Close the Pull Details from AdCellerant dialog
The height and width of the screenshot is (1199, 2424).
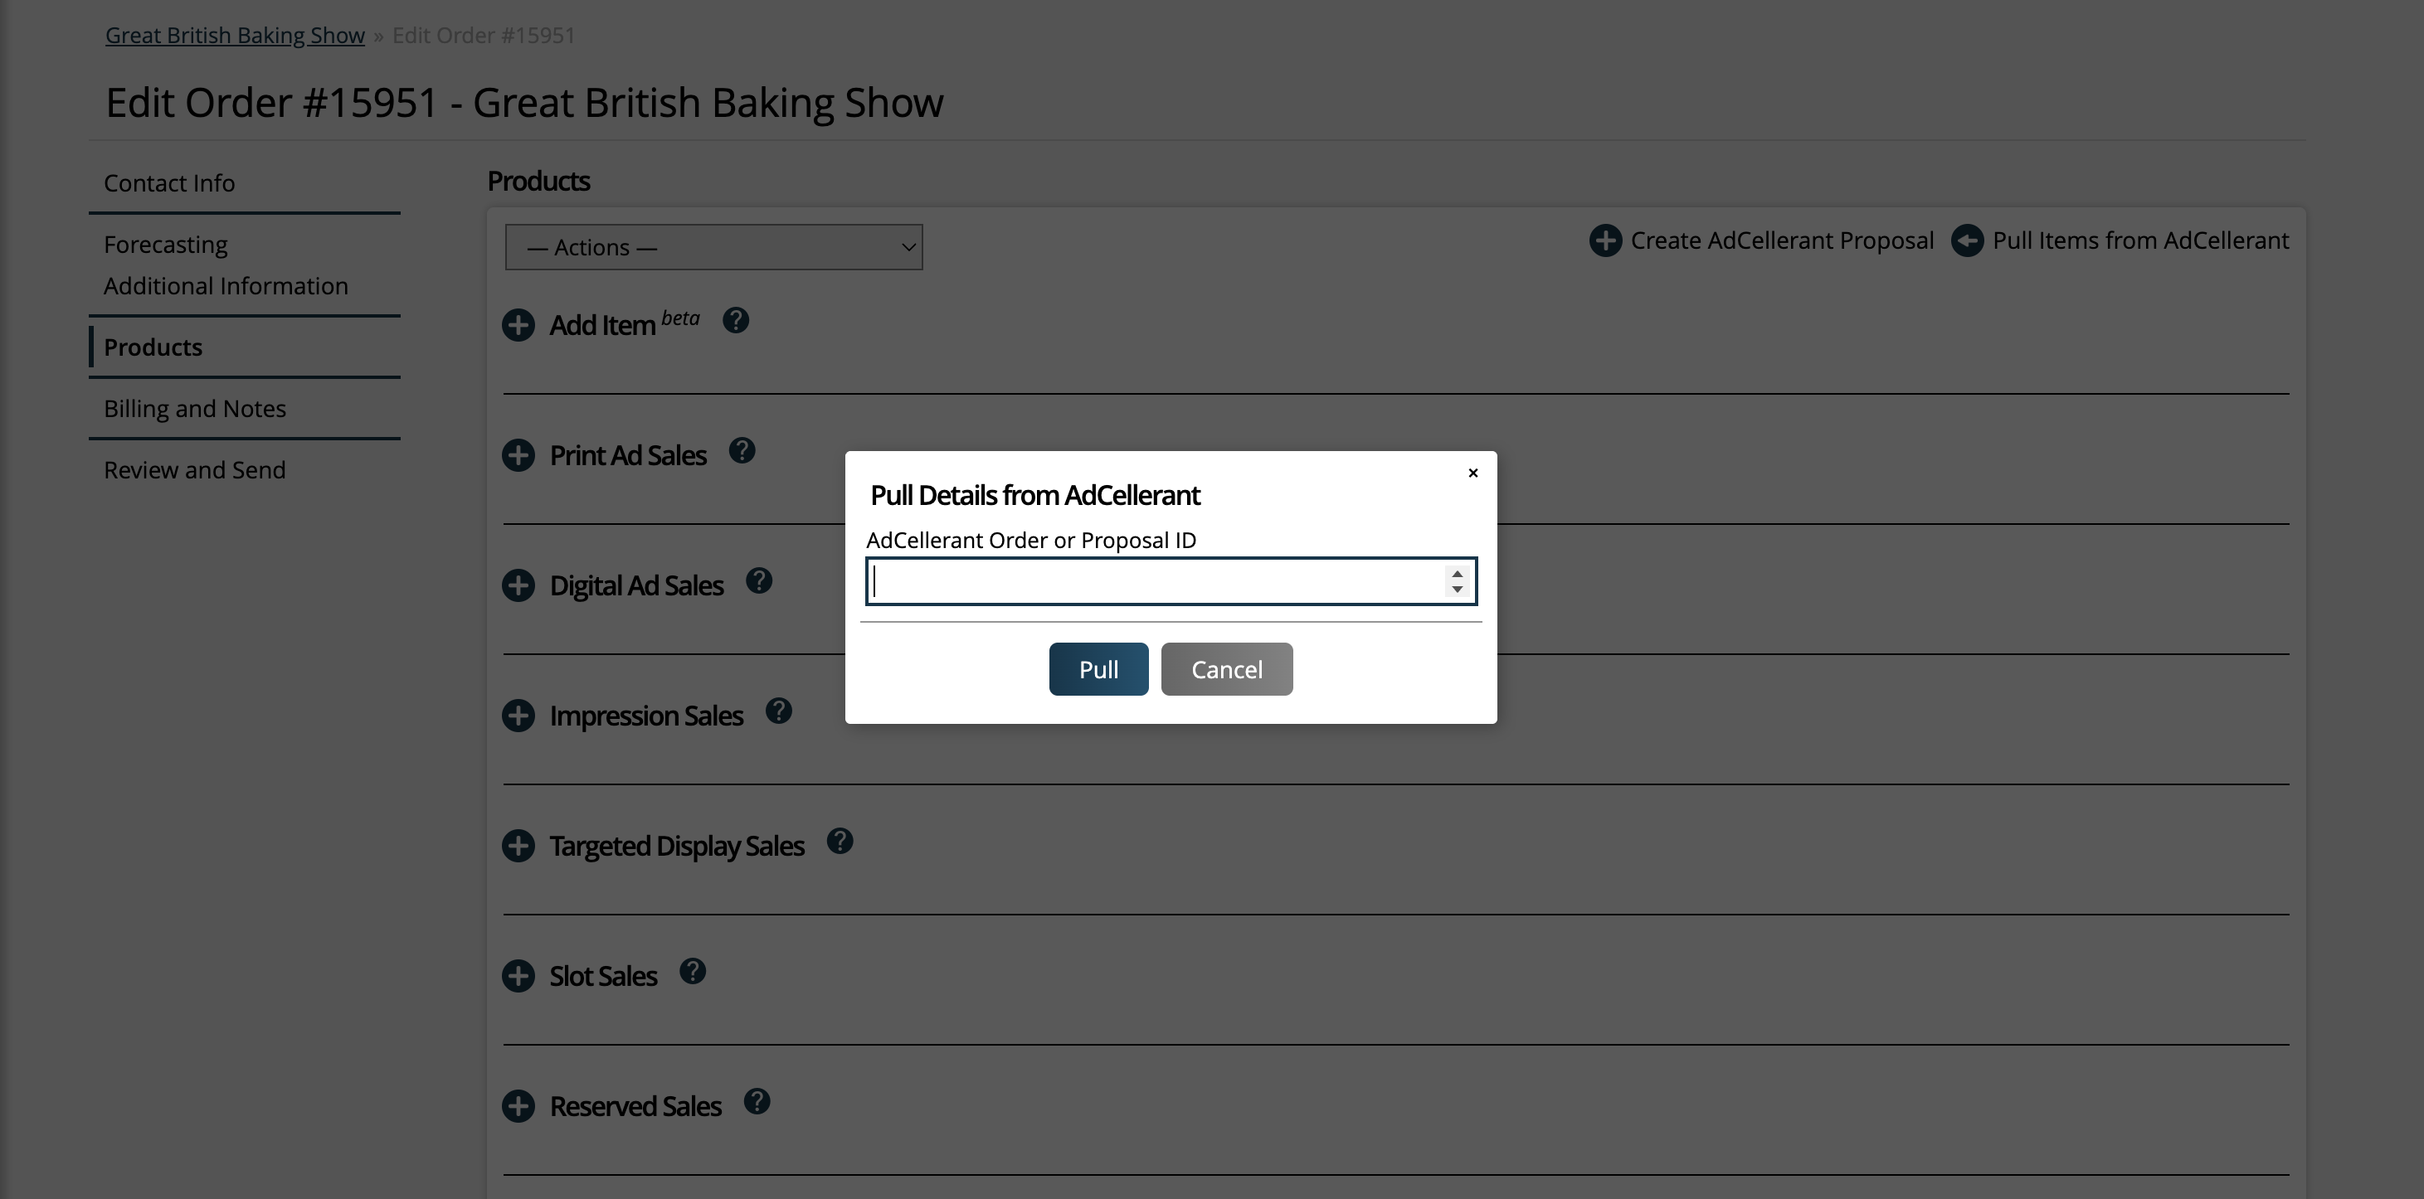1473,473
